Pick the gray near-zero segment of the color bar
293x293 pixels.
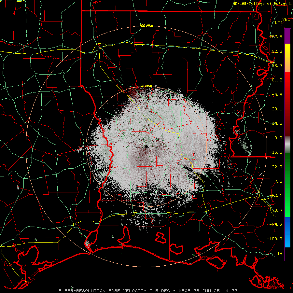click(287, 145)
